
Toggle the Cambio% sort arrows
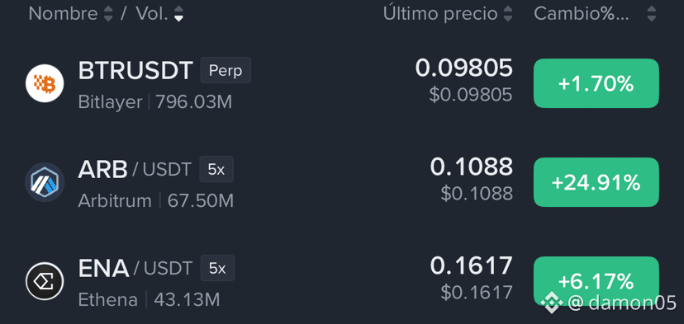click(651, 14)
